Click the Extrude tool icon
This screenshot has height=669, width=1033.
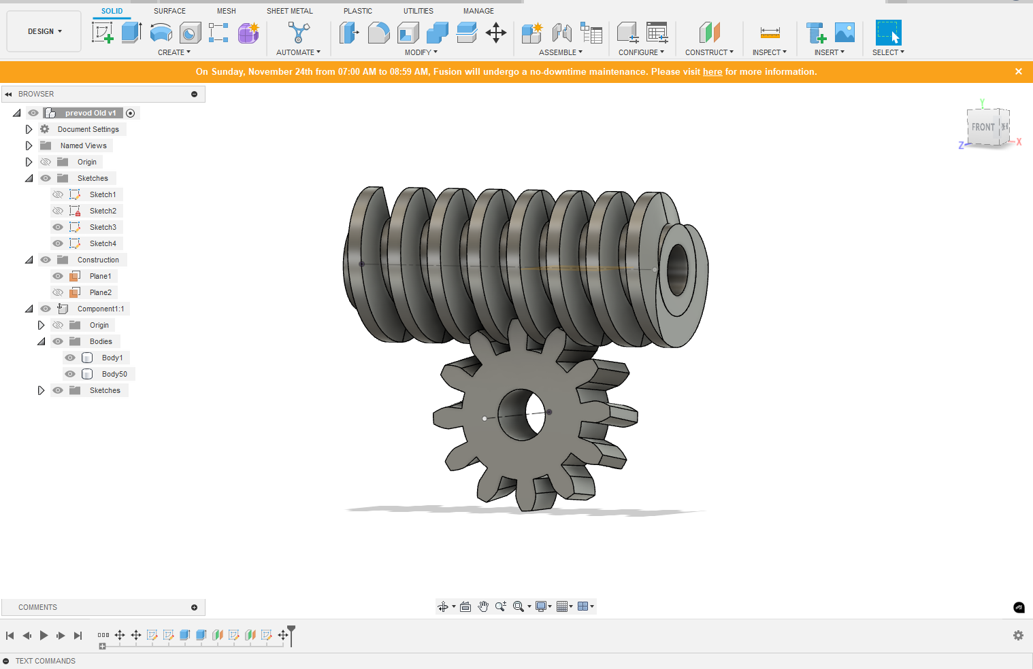[131, 32]
